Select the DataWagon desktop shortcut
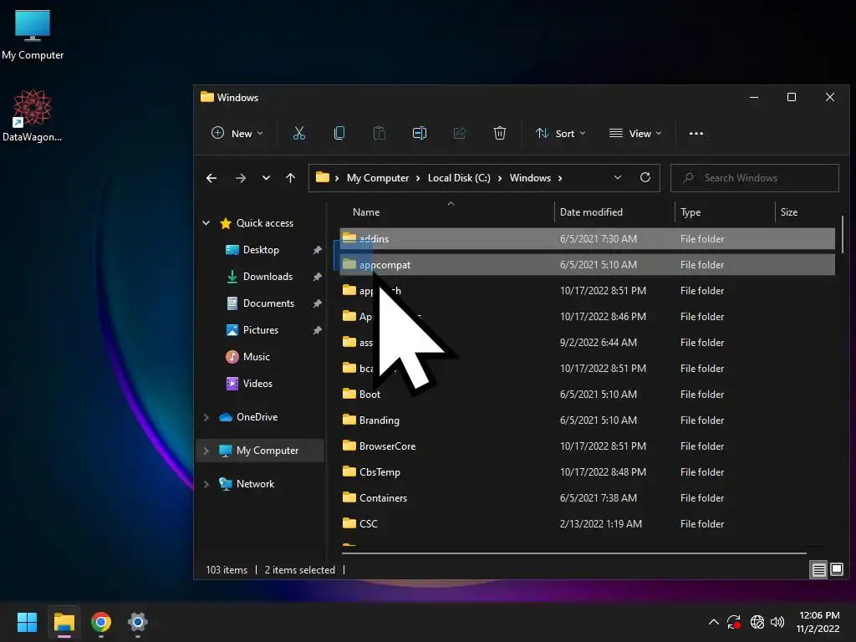This screenshot has width=856, height=642. point(33,115)
